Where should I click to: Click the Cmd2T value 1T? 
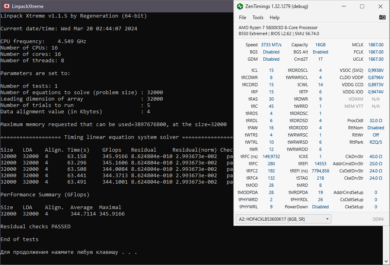[x=320, y=59]
